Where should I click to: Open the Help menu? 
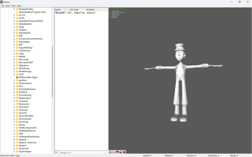[19, 6]
